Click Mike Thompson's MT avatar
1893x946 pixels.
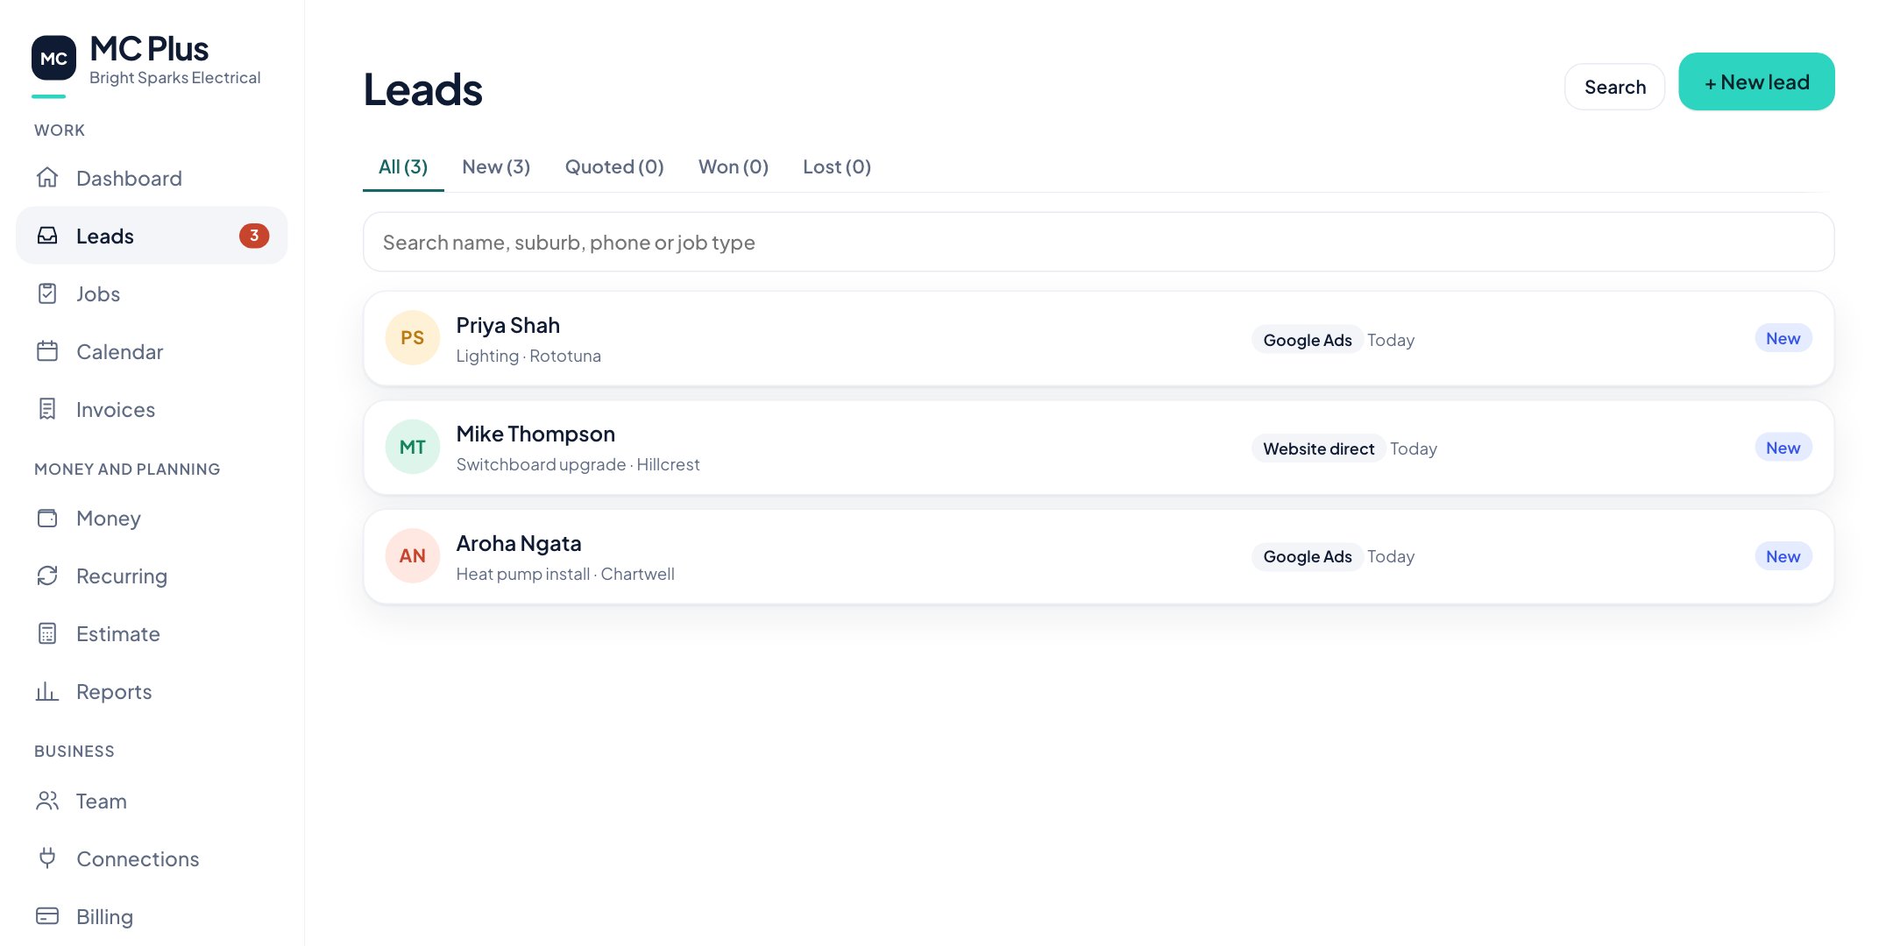[413, 447]
